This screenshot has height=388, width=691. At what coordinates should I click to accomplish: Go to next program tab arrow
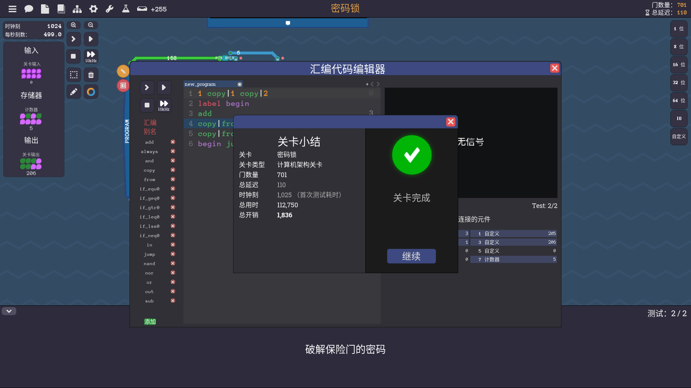pyautogui.click(x=378, y=84)
